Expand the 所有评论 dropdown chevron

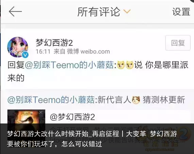click(127, 12)
